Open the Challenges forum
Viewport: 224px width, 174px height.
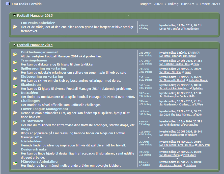[x=30, y=101]
